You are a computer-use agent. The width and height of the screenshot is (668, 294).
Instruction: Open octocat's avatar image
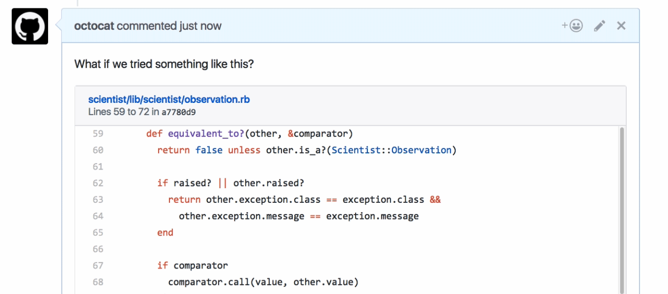pos(30,26)
